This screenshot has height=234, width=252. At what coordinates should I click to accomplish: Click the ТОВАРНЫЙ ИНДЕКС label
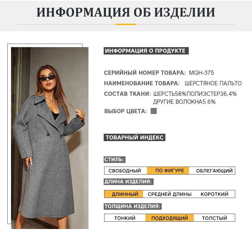point(134,137)
